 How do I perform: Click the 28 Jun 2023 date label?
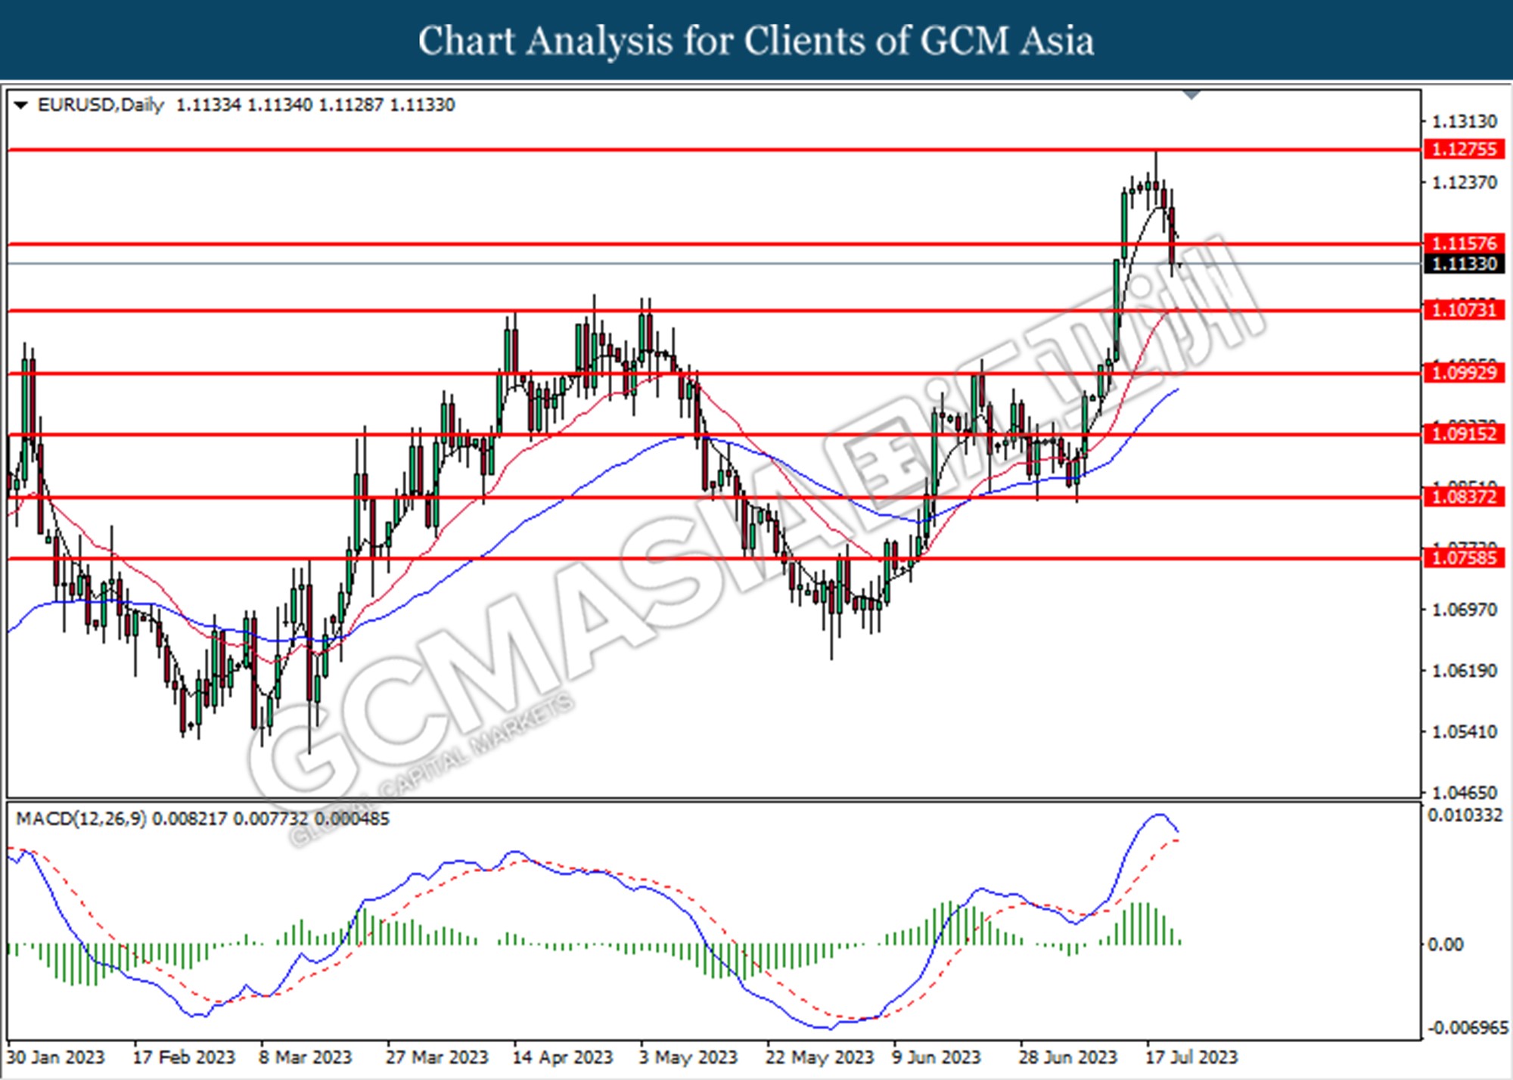(x=1067, y=1057)
